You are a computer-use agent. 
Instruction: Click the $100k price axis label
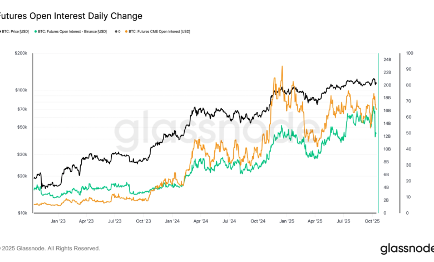20,90
